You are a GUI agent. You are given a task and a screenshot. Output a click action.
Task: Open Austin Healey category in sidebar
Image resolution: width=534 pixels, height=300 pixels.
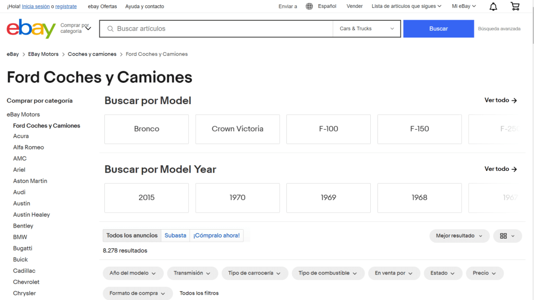point(31,215)
